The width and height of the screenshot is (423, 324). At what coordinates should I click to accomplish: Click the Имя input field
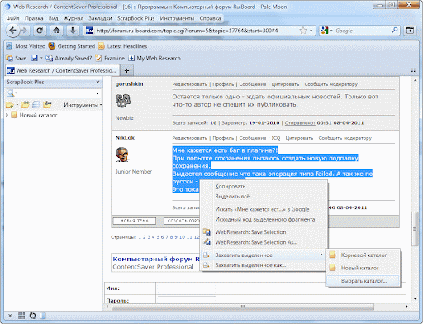(x=187, y=288)
